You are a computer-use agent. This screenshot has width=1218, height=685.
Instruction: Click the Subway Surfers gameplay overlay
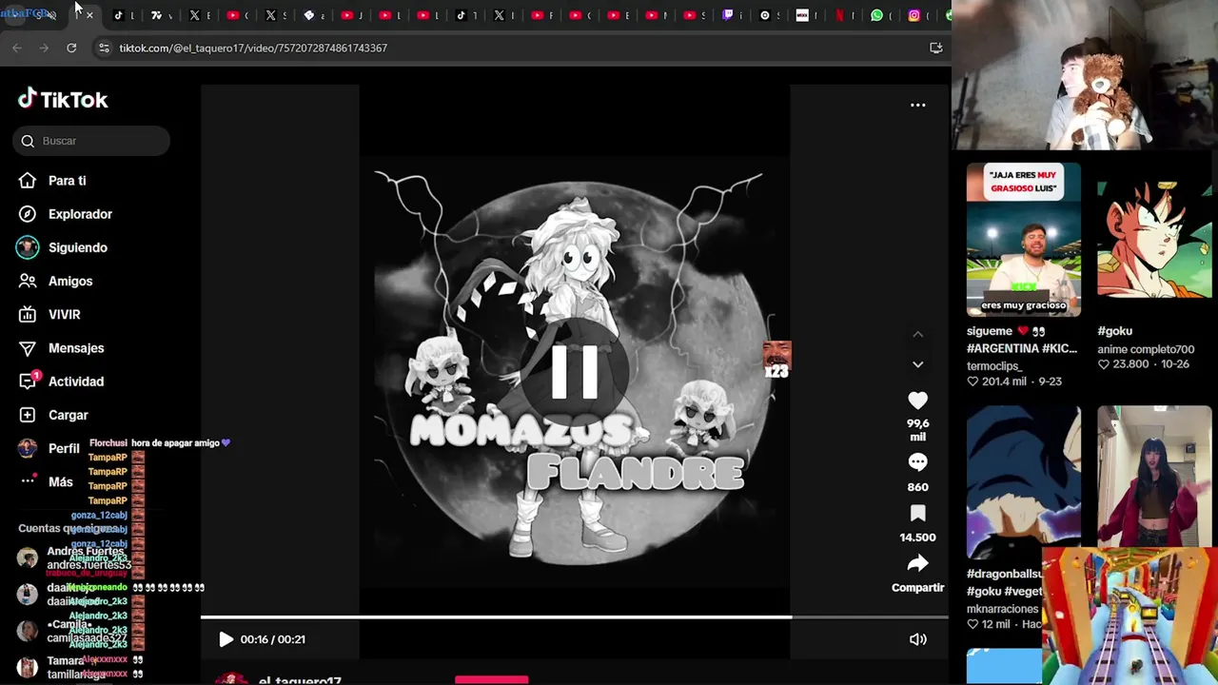[x=1130, y=616]
